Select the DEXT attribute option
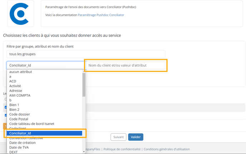The width and height of the screenshot is (246, 154). point(44,152)
